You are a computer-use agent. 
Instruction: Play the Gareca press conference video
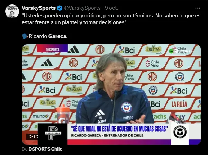111,94
